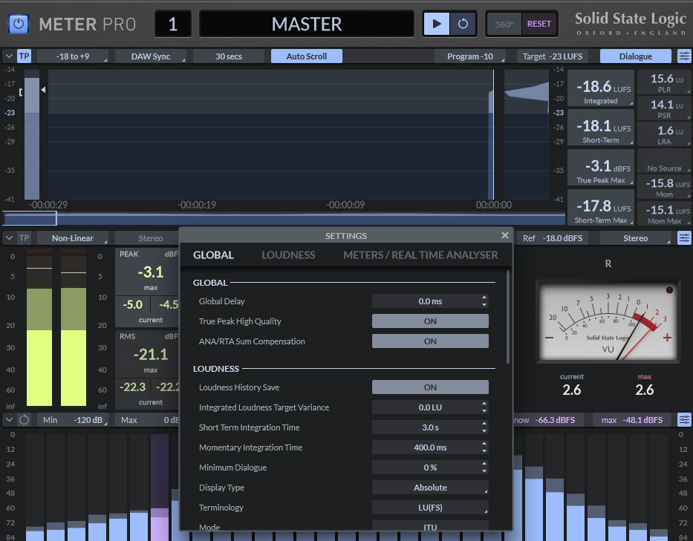The width and height of the screenshot is (693, 541).
Task: Open the '-18 to +9' scale dropdown
Action: coord(73,56)
